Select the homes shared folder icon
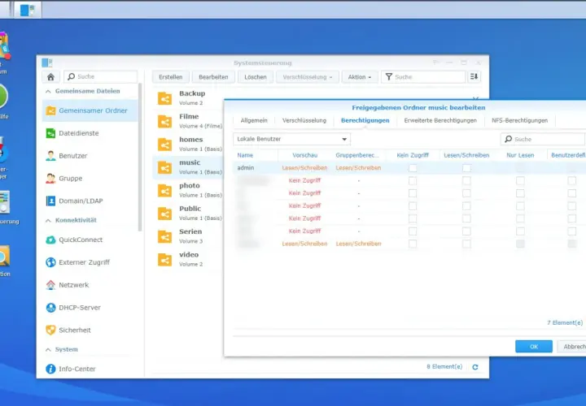 (164, 145)
